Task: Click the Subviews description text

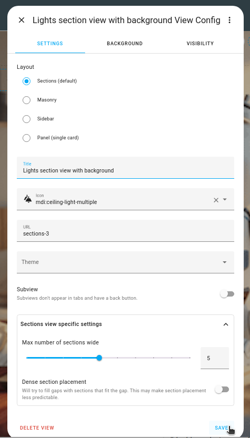Action: [77, 298]
